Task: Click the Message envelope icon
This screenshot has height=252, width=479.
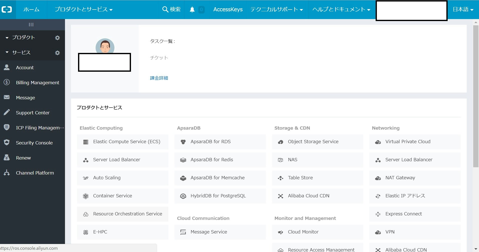Action: click(7, 97)
